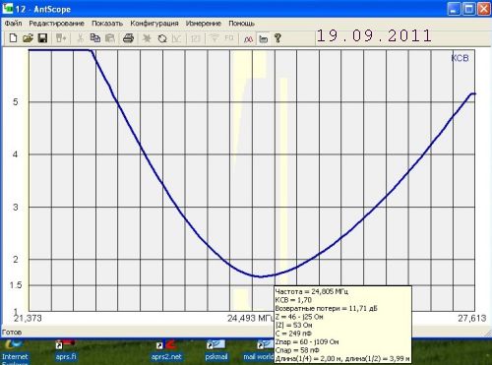492x365 pixels.
Task: Open the Конфигурация menu
Action: tap(154, 24)
